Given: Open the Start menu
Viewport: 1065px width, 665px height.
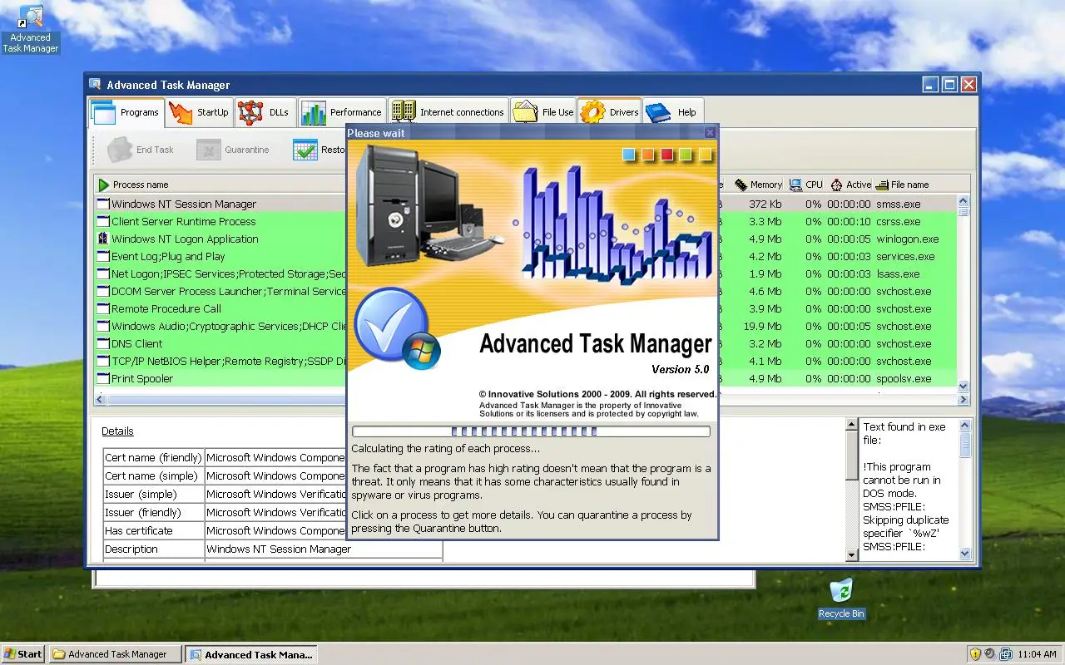Looking at the screenshot, I should point(23,654).
